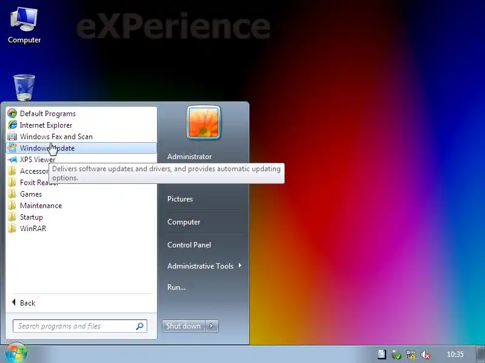Open the Recycle Bin on desktop
485x363 pixels.
click(24, 88)
